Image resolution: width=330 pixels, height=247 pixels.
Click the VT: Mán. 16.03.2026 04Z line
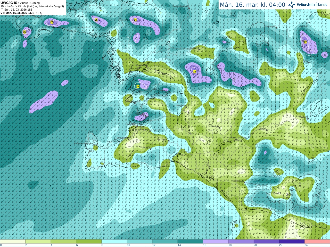pos(21,13)
